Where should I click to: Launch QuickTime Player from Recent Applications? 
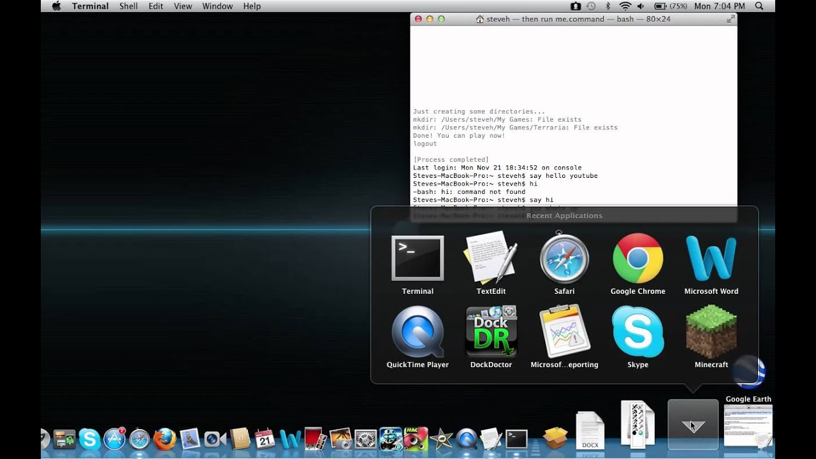point(418,331)
